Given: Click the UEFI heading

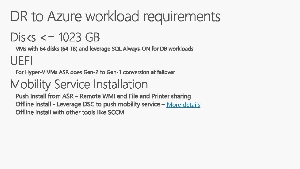Looking at the screenshot, I should tap(21, 61).
